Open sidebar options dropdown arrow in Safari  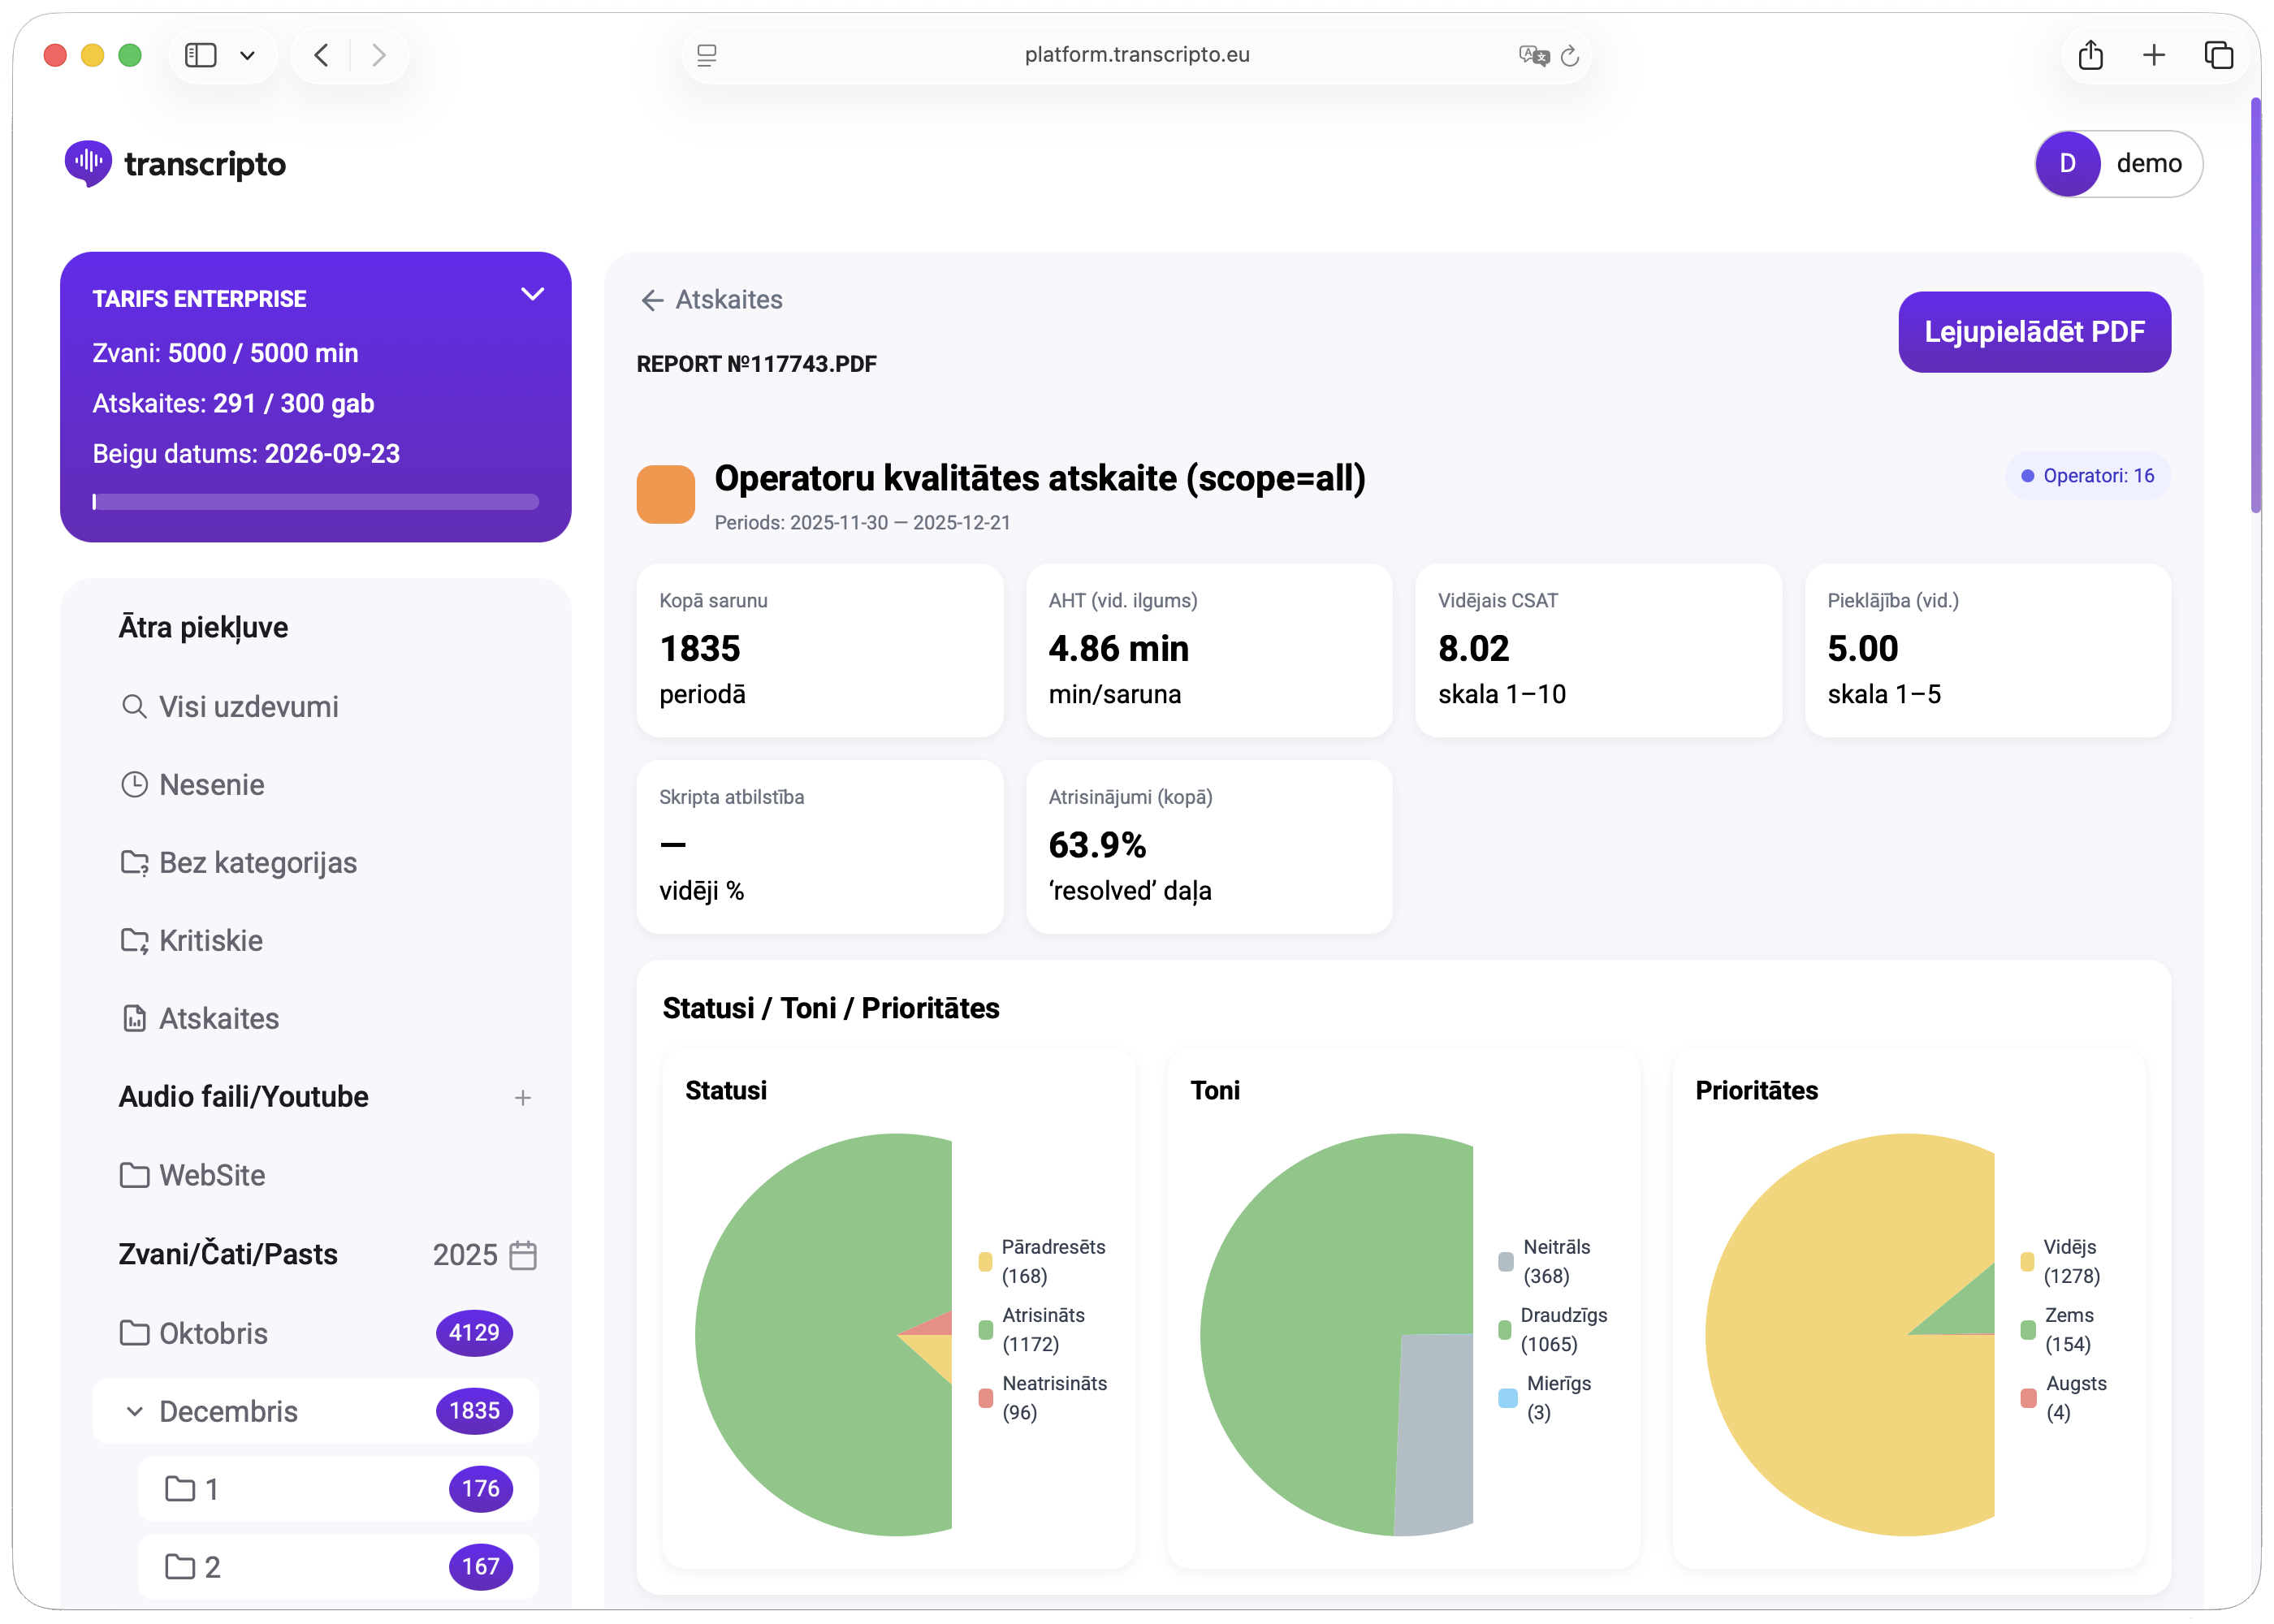click(247, 55)
